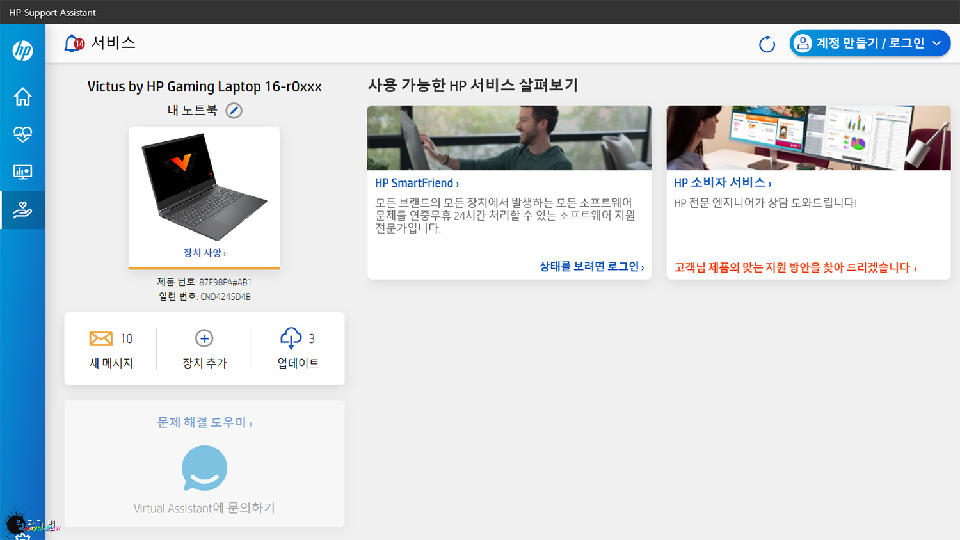The image size is (960, 540).
Task: Go to Home in the sidebar
Action: [x=22, y=97]
